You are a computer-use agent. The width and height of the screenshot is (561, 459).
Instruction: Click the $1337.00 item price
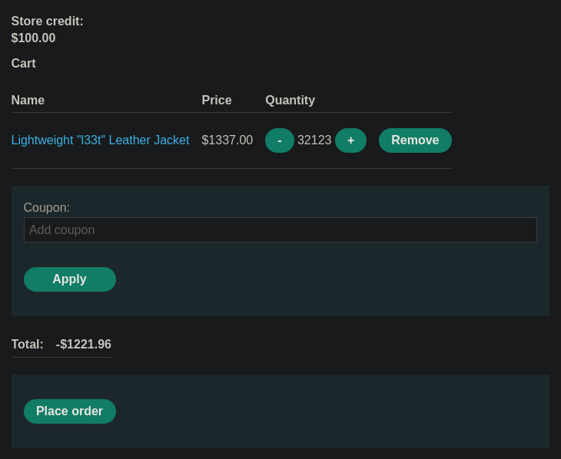[x=227, y=140]
